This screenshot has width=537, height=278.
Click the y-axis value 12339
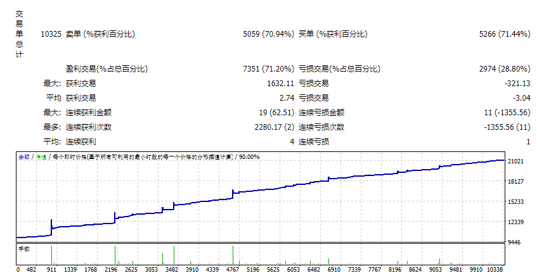click(x=515, y=222)
